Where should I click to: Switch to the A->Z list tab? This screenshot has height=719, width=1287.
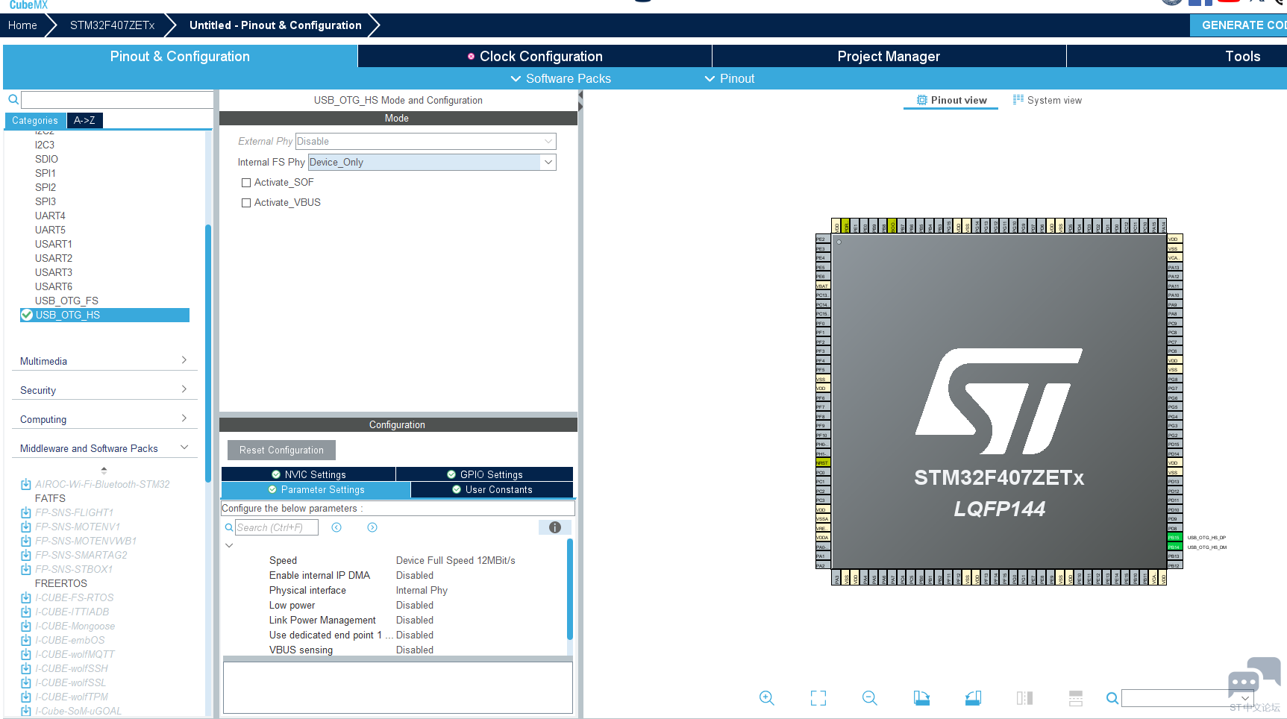pos(84,120)
